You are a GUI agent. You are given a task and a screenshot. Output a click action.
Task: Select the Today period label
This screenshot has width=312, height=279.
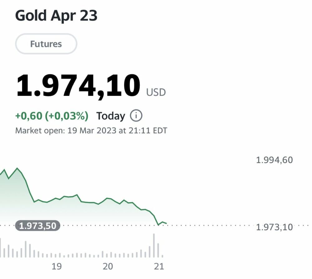[x=110, y=116]
